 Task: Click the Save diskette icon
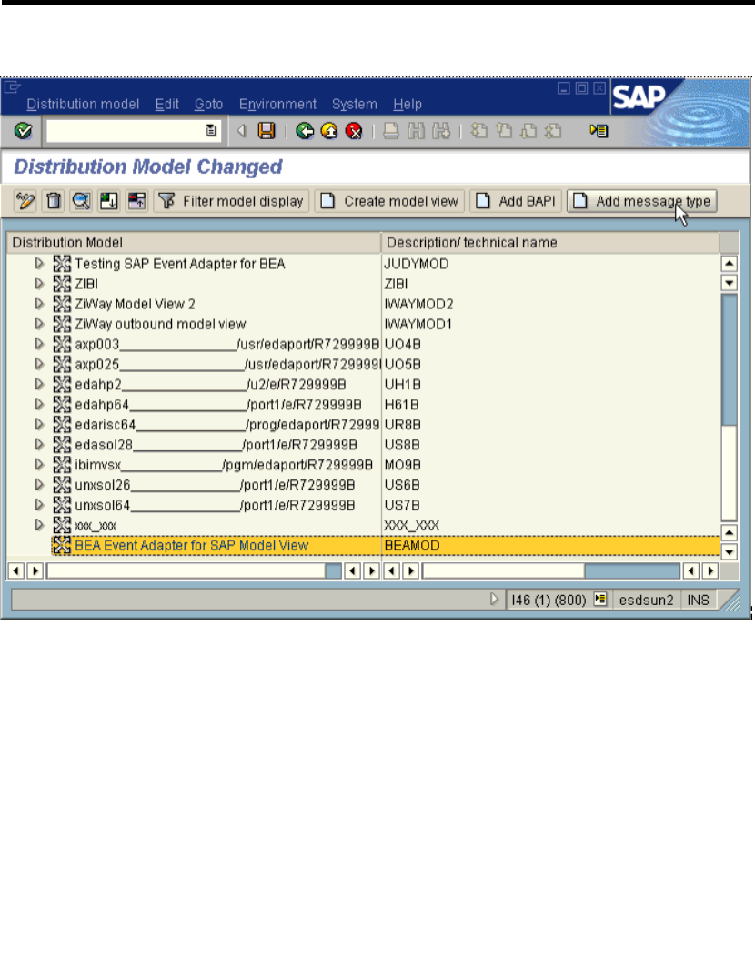click(267, 130)
